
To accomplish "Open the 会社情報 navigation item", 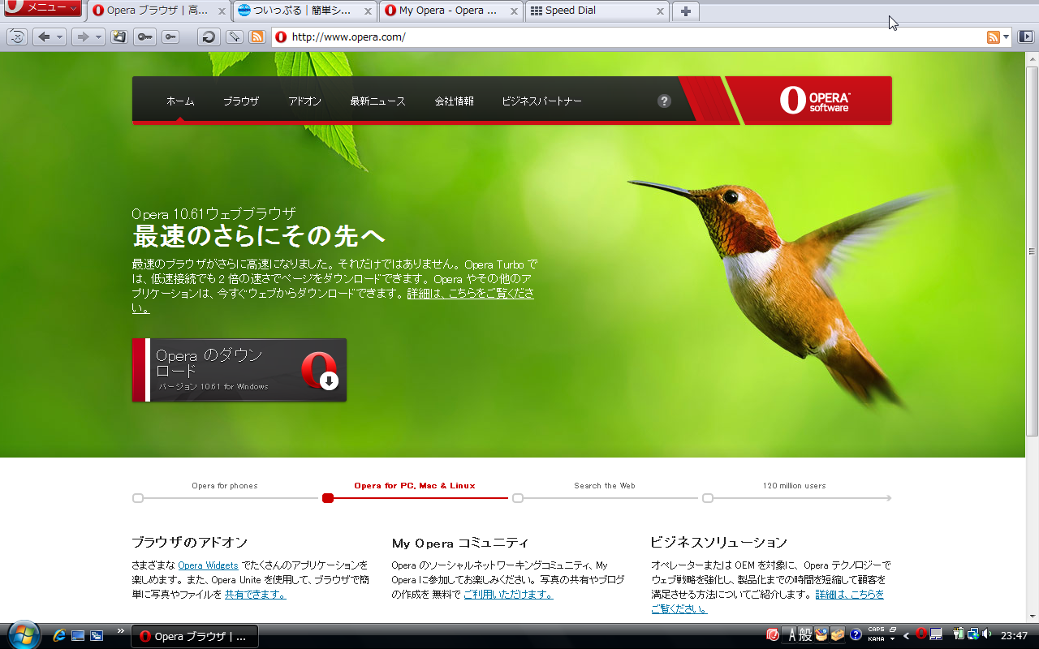I will click(454, 101).
